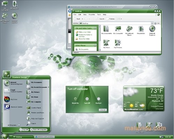Open My Music in Start menu
The height and width of the screenshot is (139, 174).
[32, 97]
